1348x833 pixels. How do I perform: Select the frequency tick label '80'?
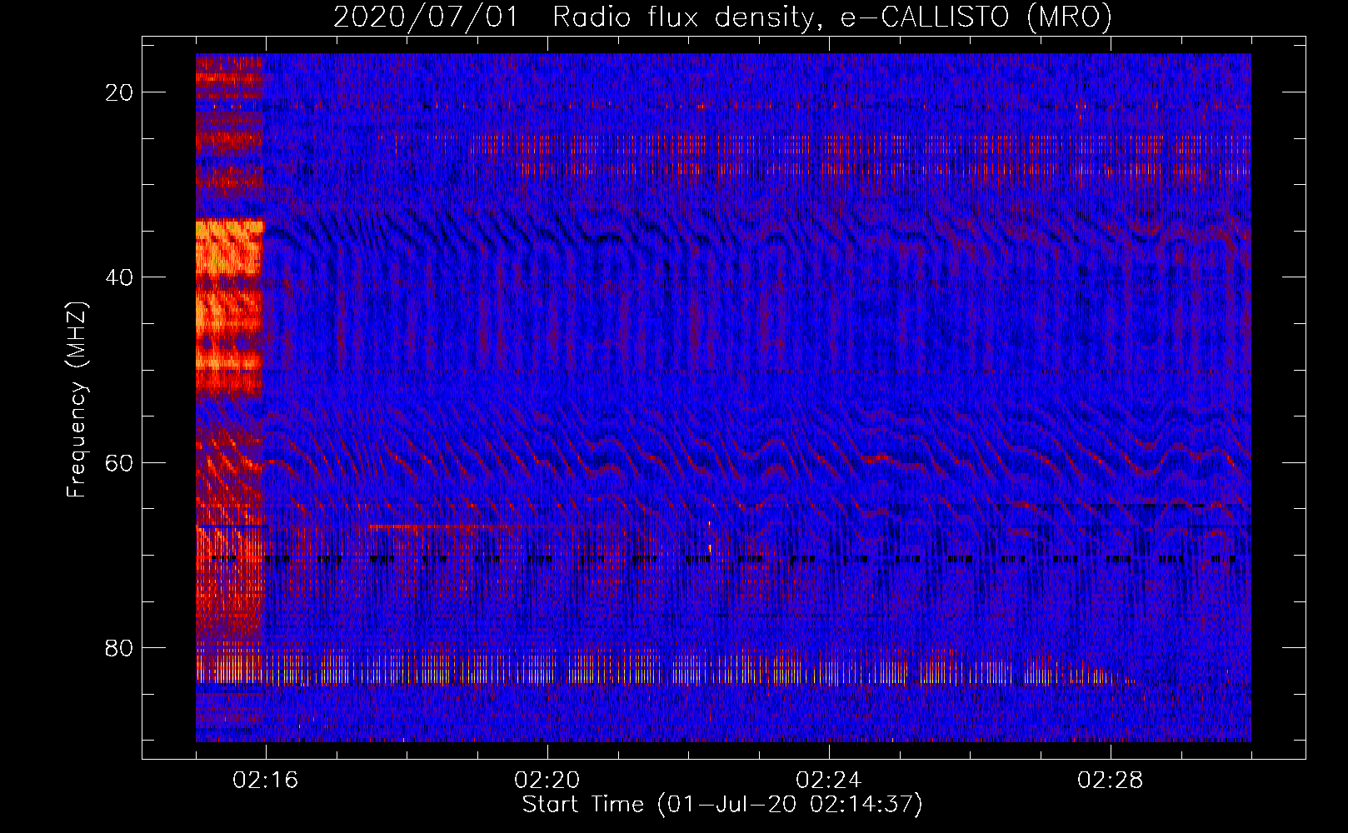(x=119, y=647)
